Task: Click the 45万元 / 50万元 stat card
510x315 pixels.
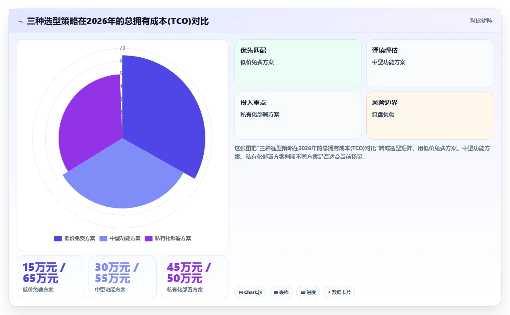Action: click(x=195, y=277)
